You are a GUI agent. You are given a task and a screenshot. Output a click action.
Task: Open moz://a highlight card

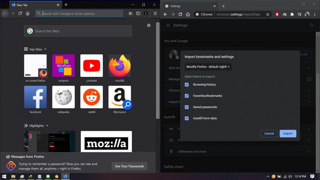point(106,142)
